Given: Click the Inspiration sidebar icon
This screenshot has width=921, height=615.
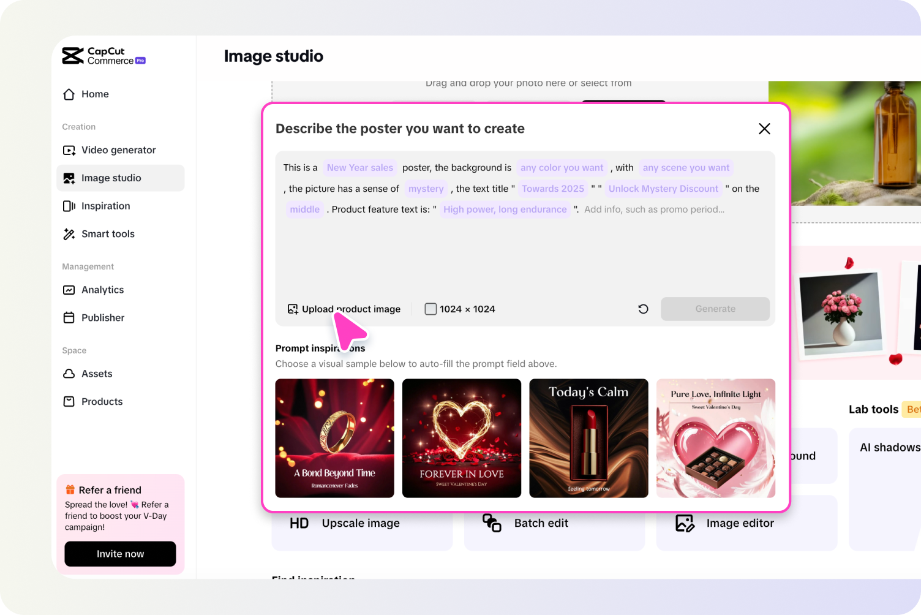Looking at the screenshot, I should coord(69,206).
